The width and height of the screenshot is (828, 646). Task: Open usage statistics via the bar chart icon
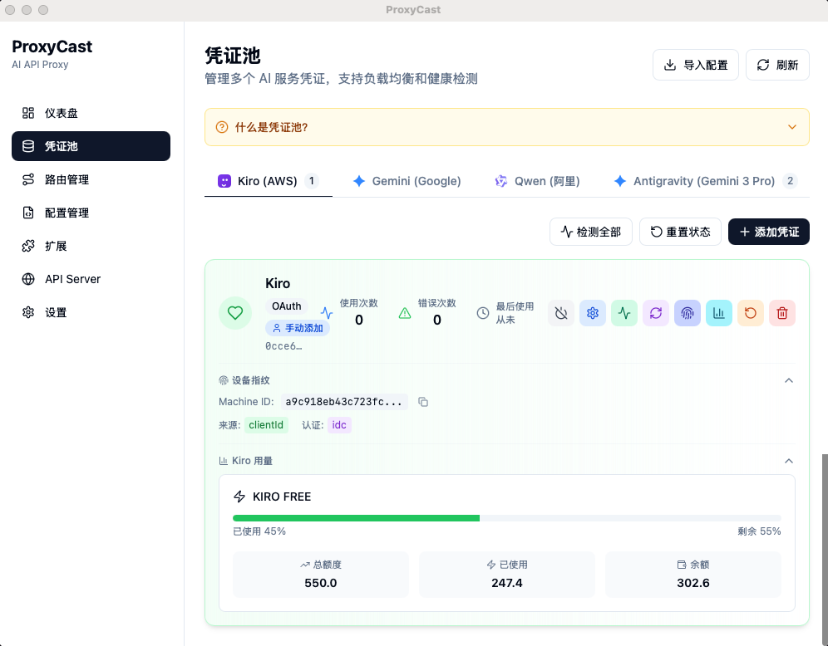coord(719,313)
